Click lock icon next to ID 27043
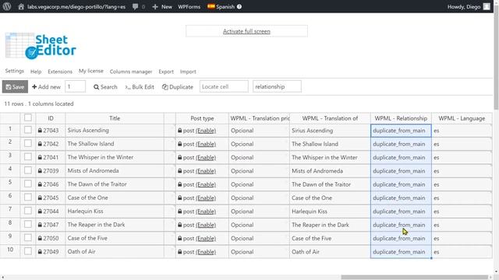The height and width of the screenshot is (280, 499). point(40,130)
